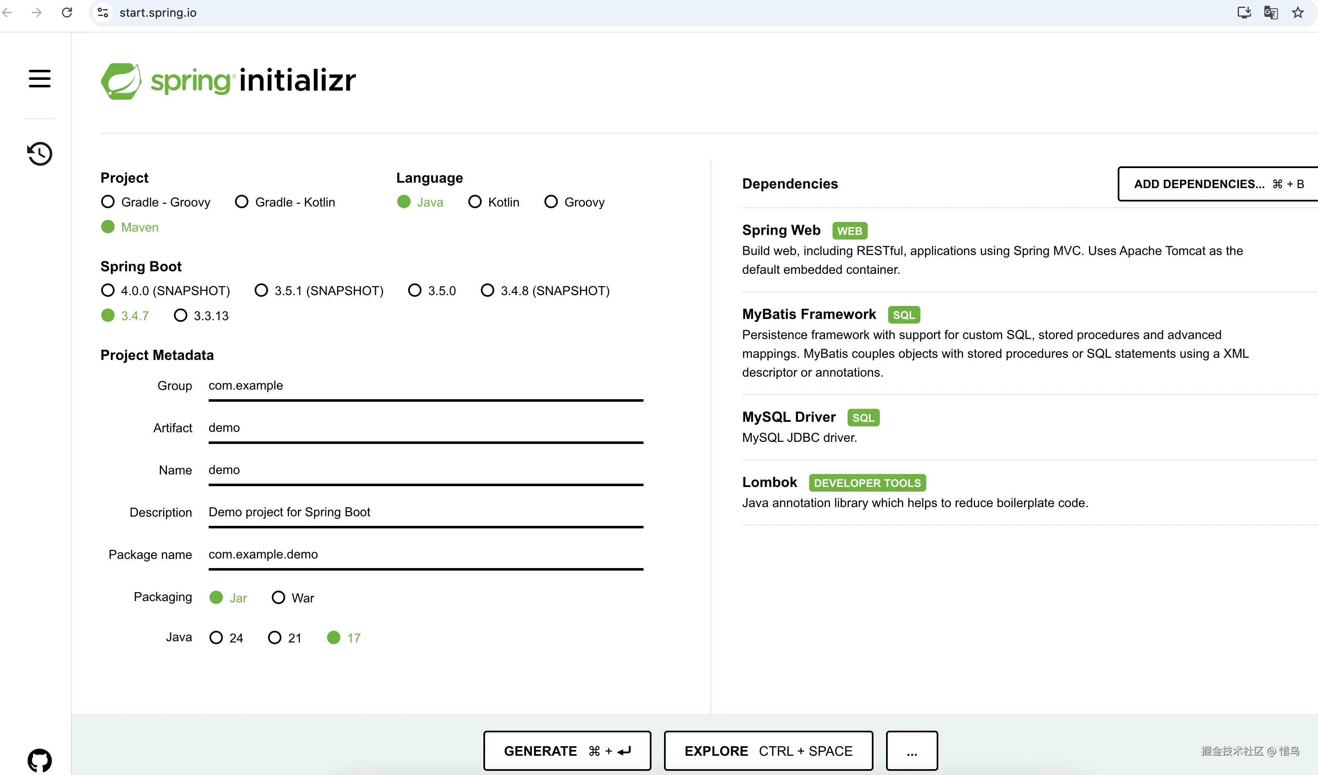Click the Artifact input field
Screen dimensions: 1318x775
(425, 428)
